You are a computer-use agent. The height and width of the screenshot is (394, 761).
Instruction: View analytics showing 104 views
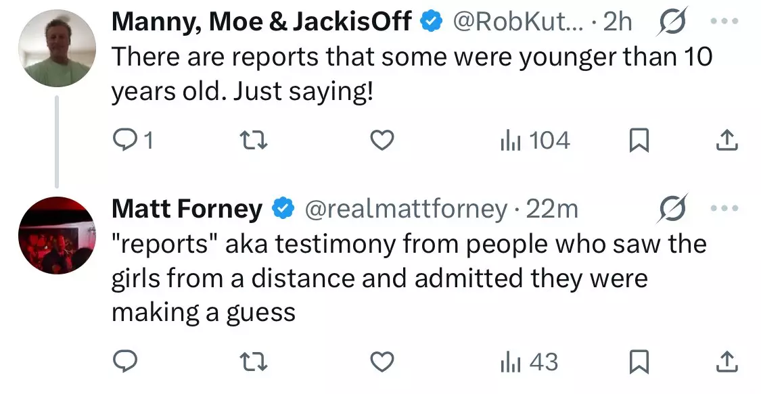[534, 141]
